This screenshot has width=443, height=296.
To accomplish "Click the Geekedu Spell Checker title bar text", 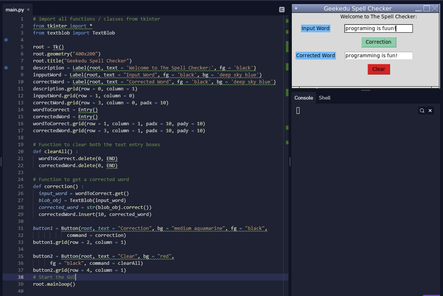I will click(357, 8).
